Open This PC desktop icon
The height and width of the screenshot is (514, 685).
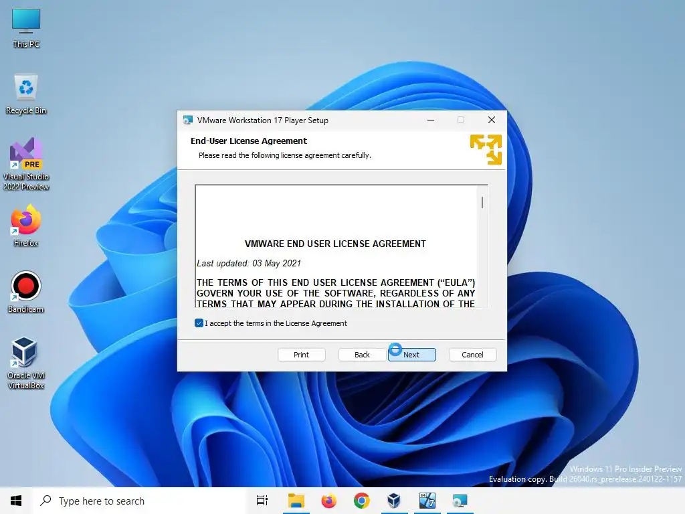[26, 27]
